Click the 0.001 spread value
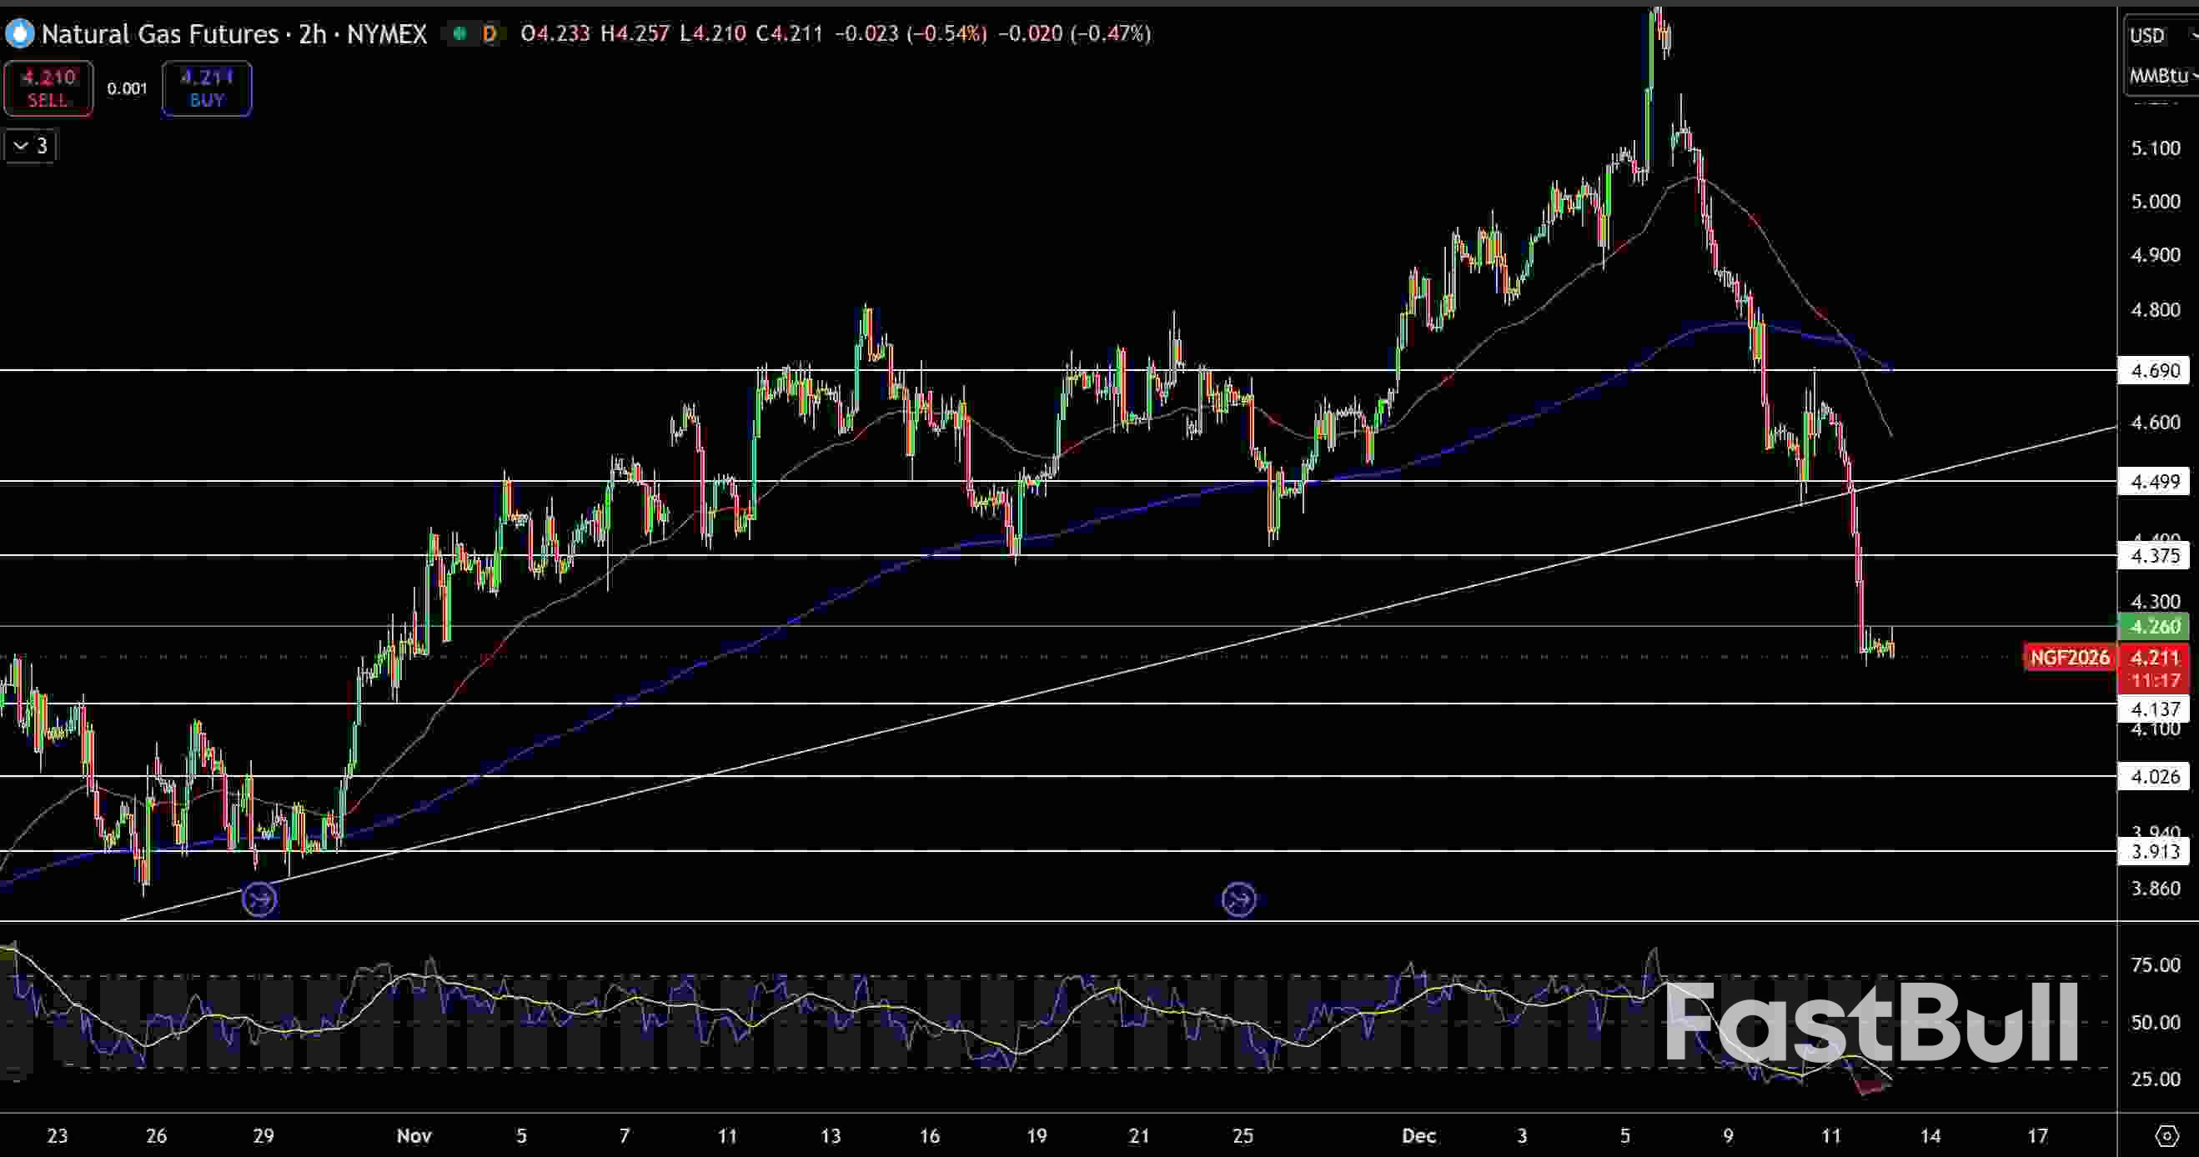Screen dimensions: 2199x1157 tap(127, 88)
